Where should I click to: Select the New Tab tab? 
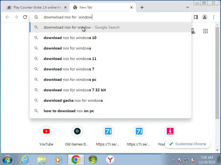(103, 7)
